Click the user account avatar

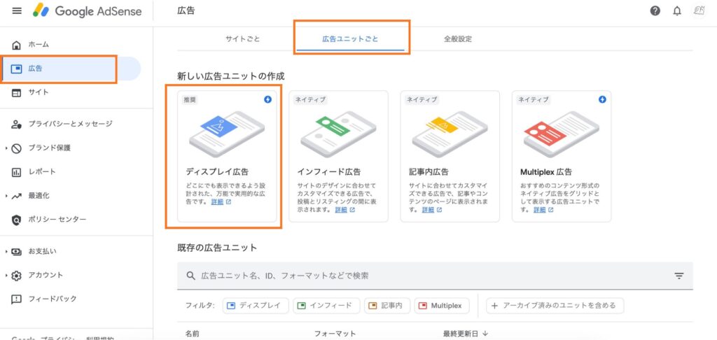tap(699, 11)
